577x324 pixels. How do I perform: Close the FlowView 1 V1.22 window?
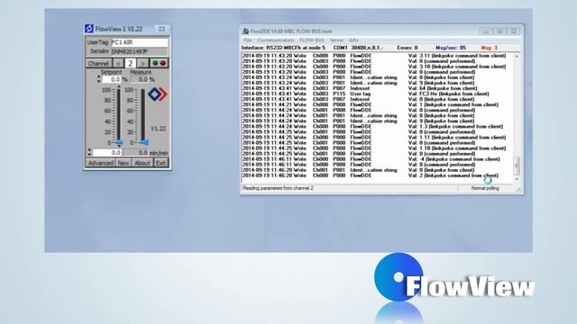[161, 29]
